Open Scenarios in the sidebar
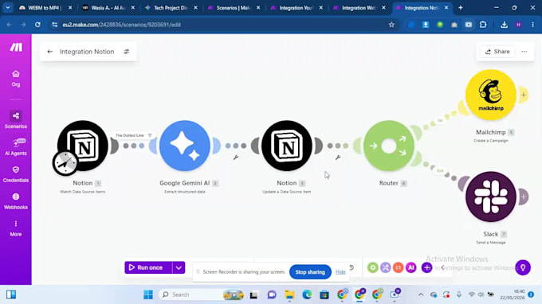Screen dimensions: 542x304 click(x=16, y=119)
